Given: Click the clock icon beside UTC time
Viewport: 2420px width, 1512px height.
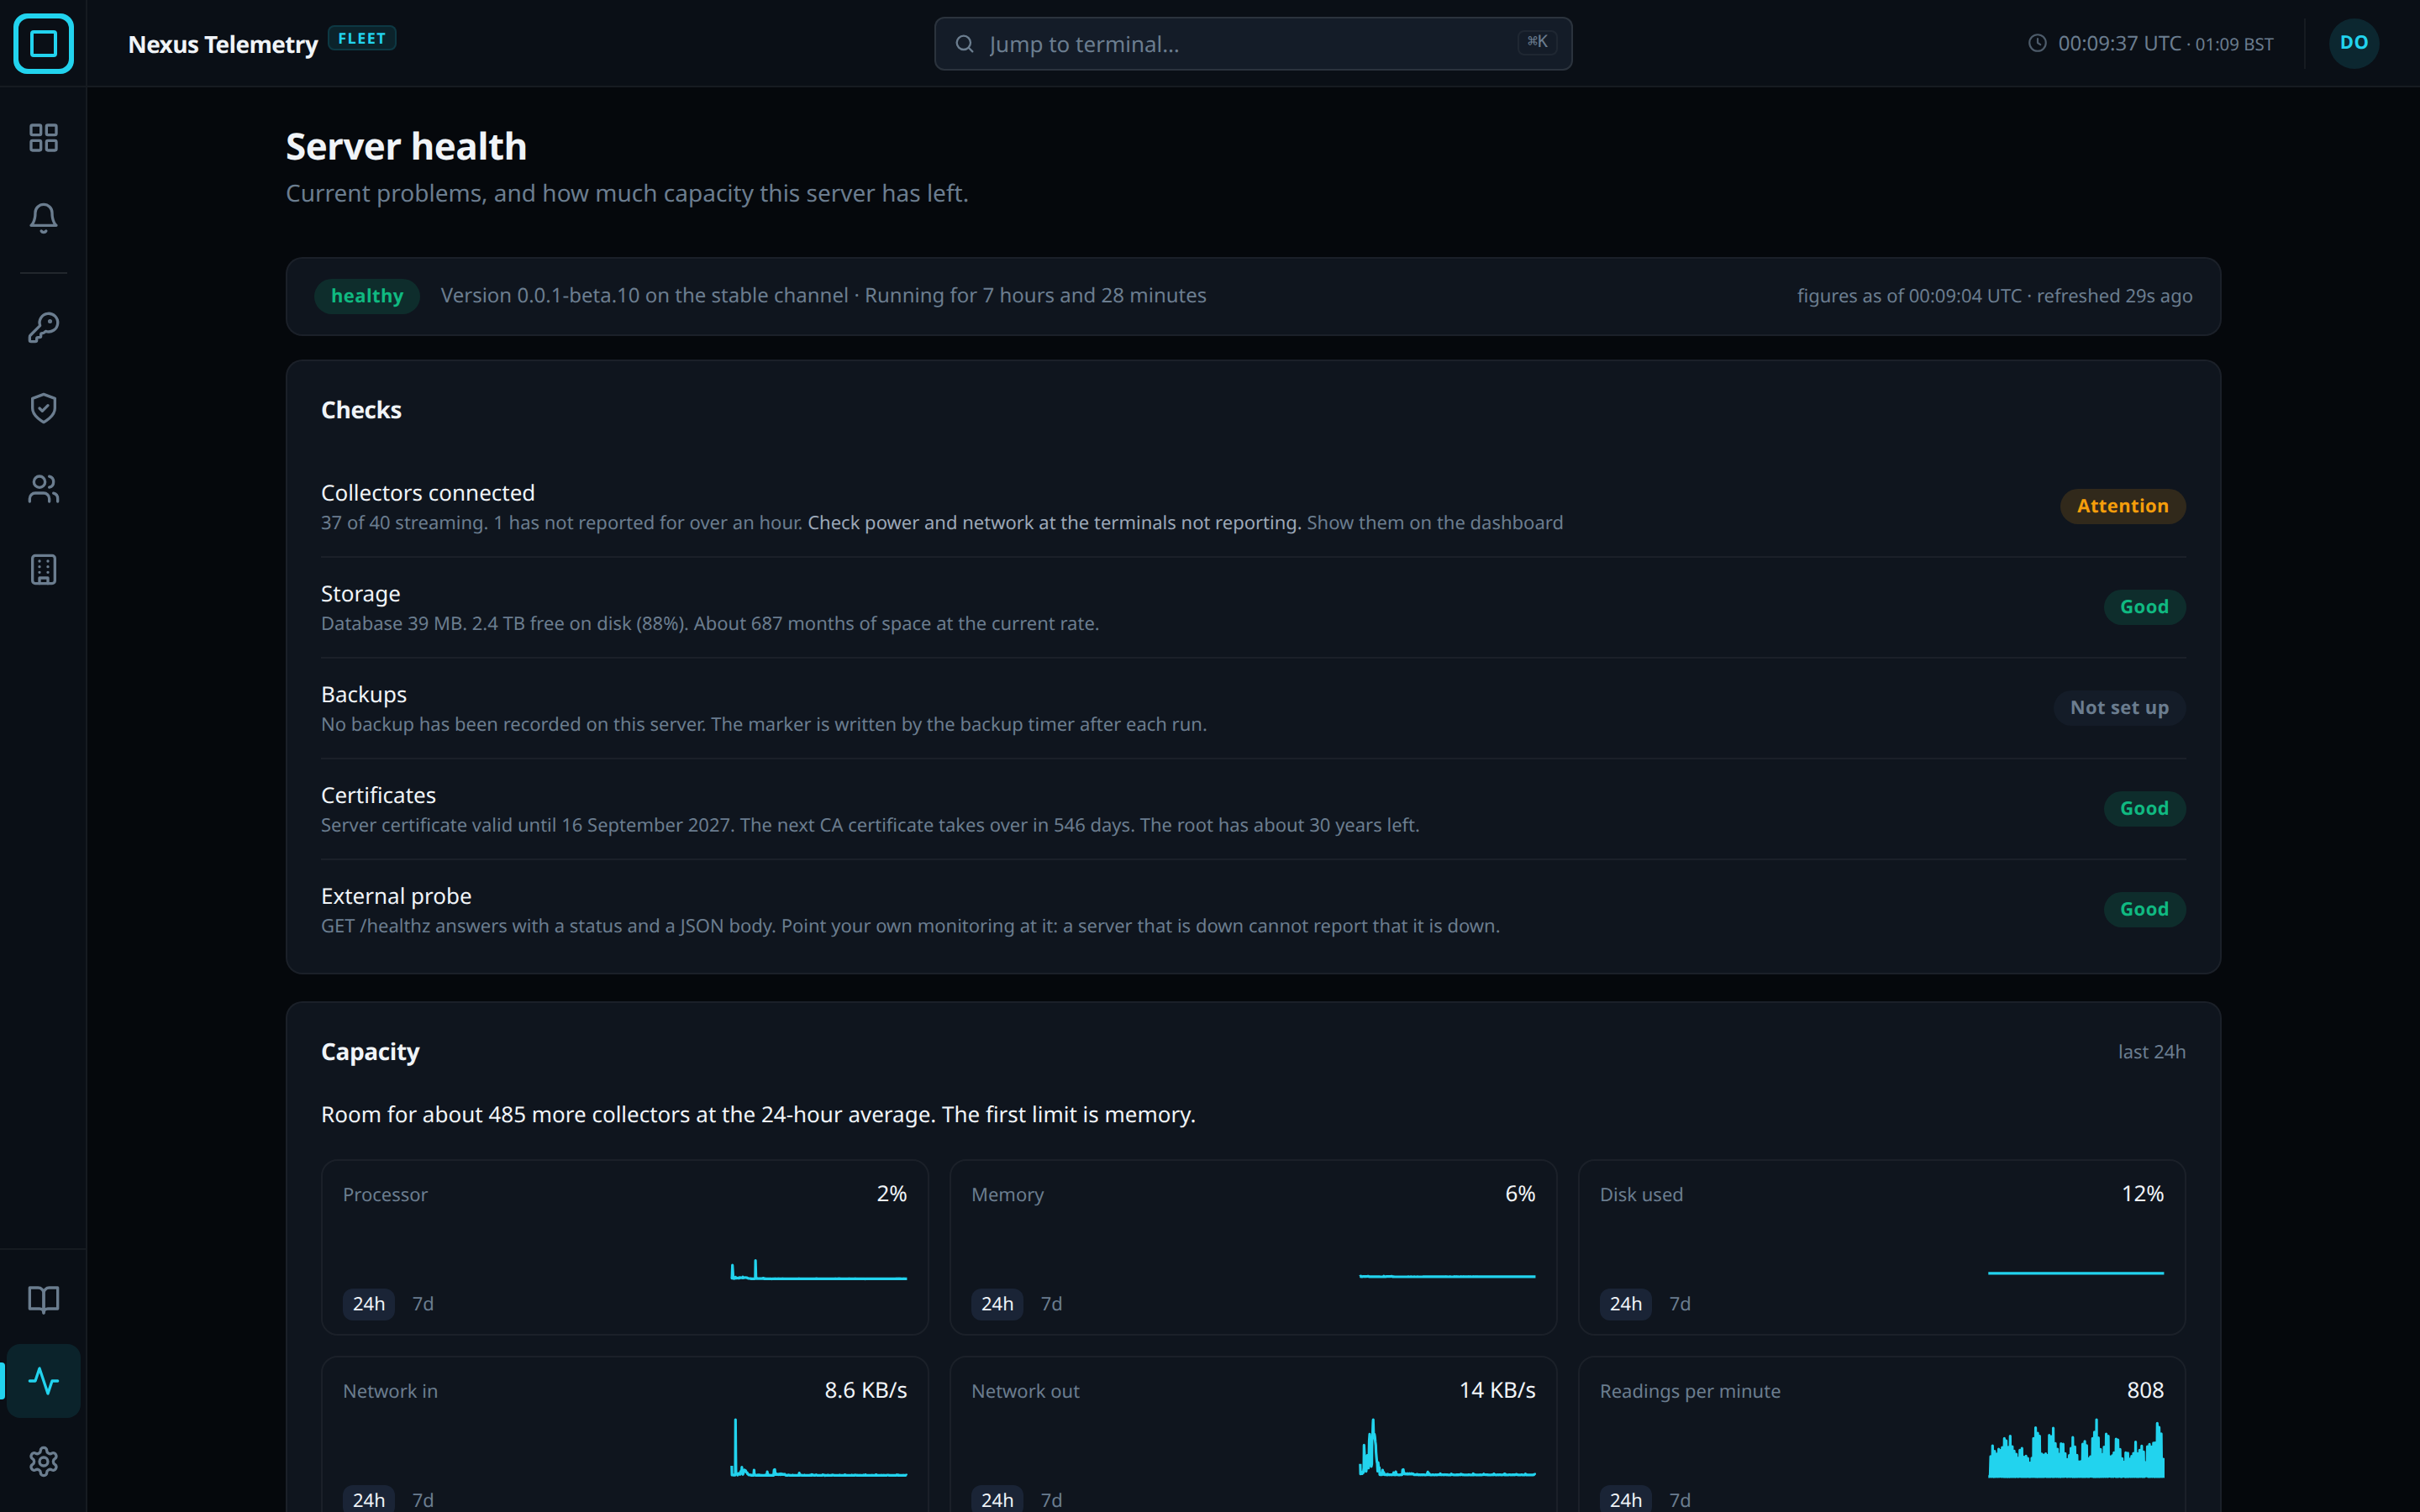Looking at the screenshot, I should [x=2036, y=43].
